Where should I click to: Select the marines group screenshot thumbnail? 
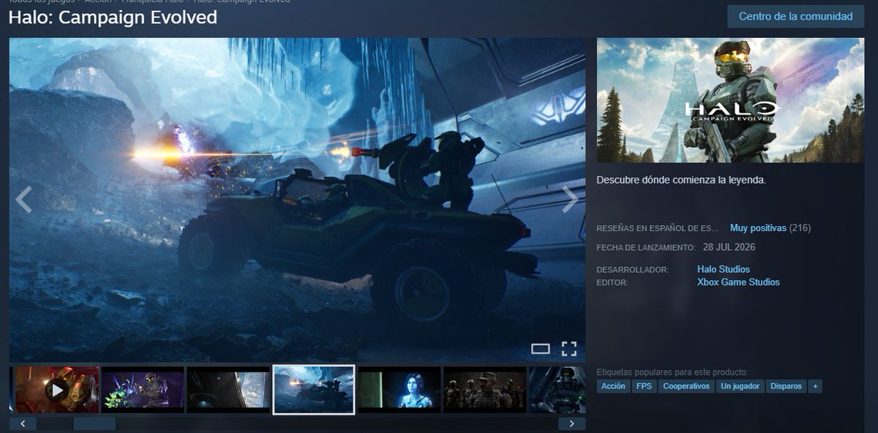click(x=485, y=390)
